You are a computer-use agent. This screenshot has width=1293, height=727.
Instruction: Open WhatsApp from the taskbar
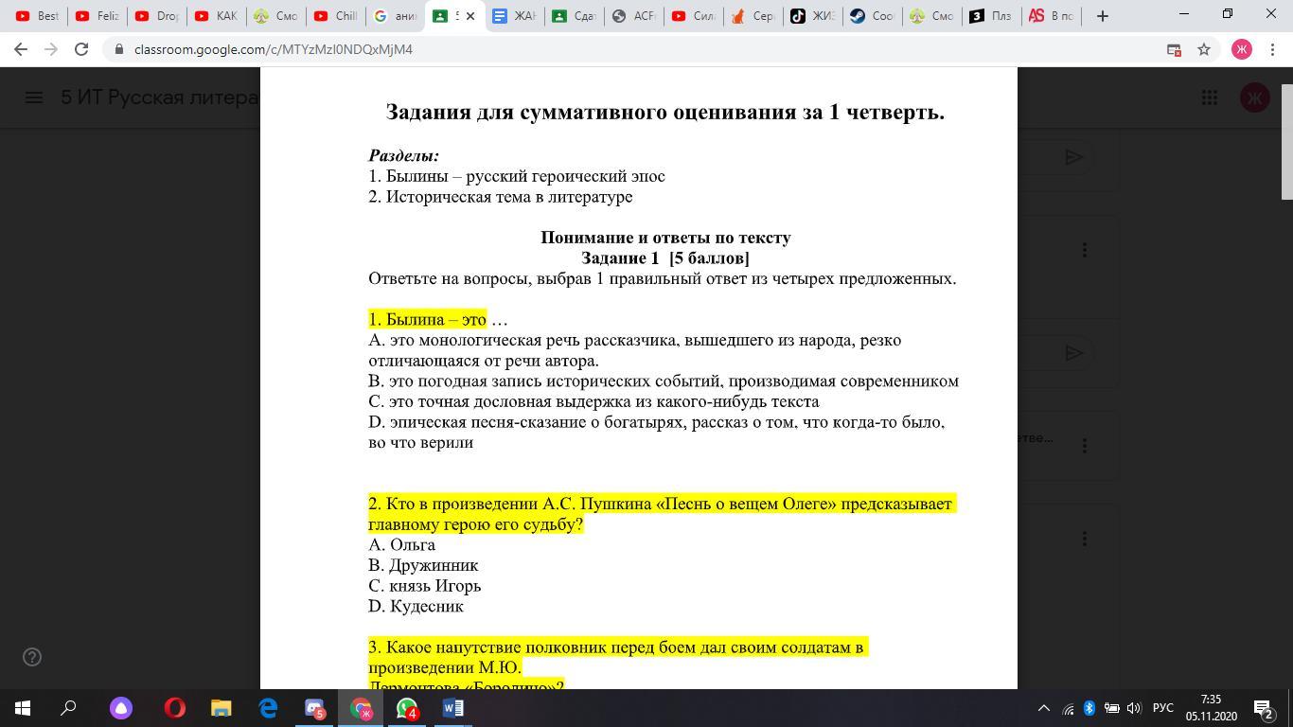tap(407, 708)
